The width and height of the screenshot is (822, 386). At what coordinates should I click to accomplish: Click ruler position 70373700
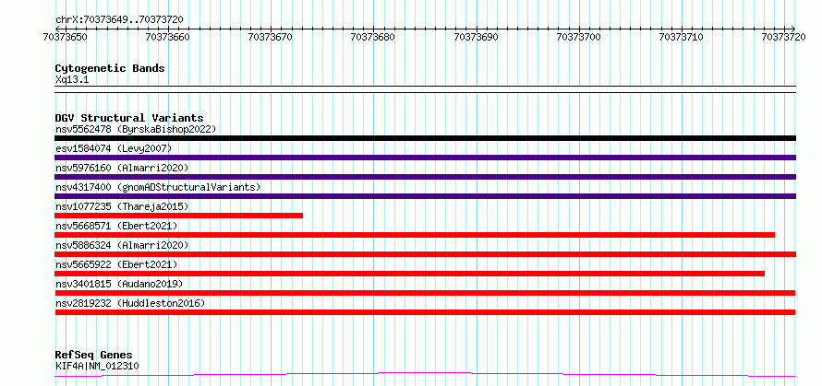579,37
